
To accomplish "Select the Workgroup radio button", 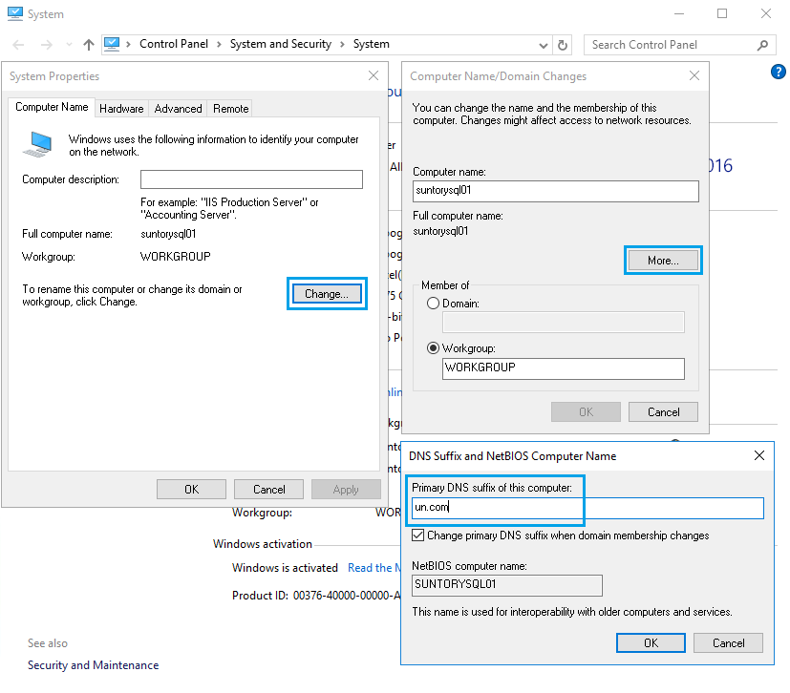I will point(433,348).
